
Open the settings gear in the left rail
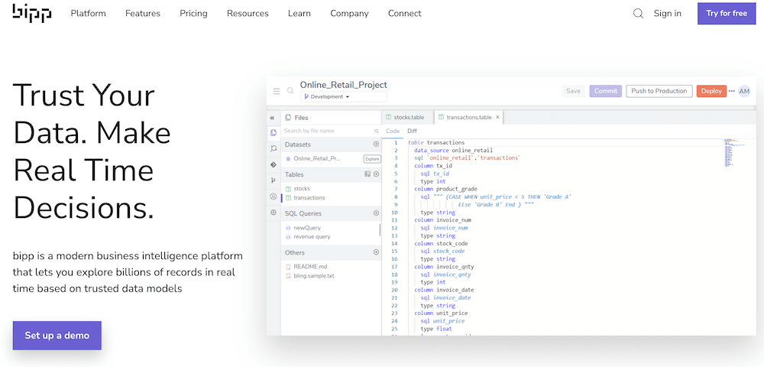tap(274, 213)
